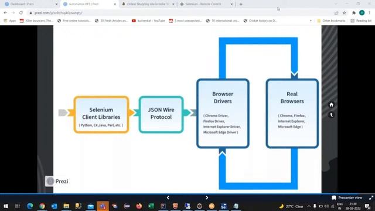The image size is (375, 211).
Task: Open Google Chrome from the taskbar
Action: (42, 206)
